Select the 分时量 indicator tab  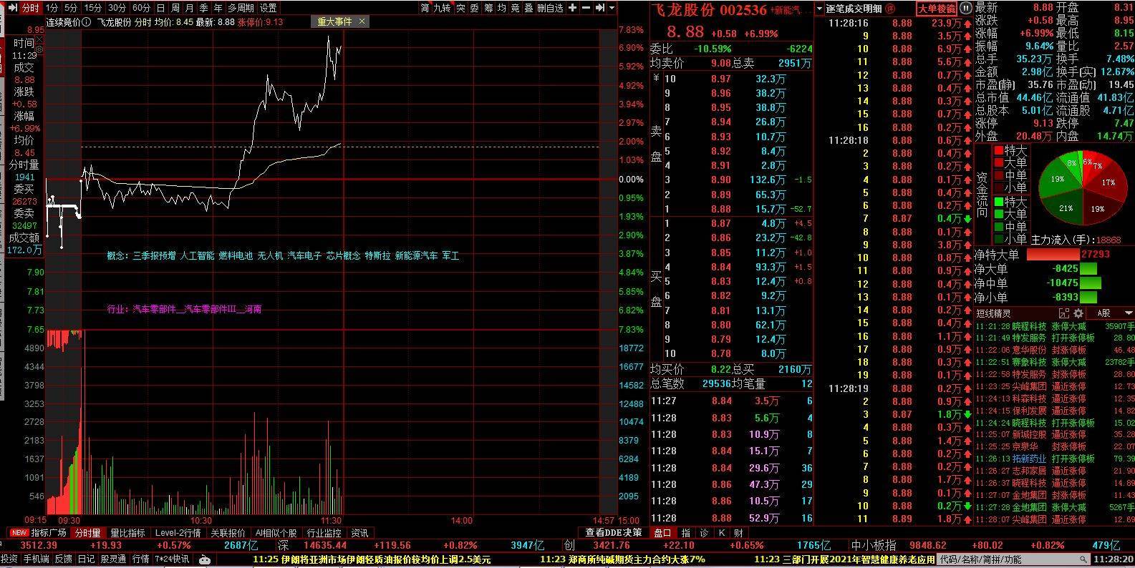[x=87, y=533]
